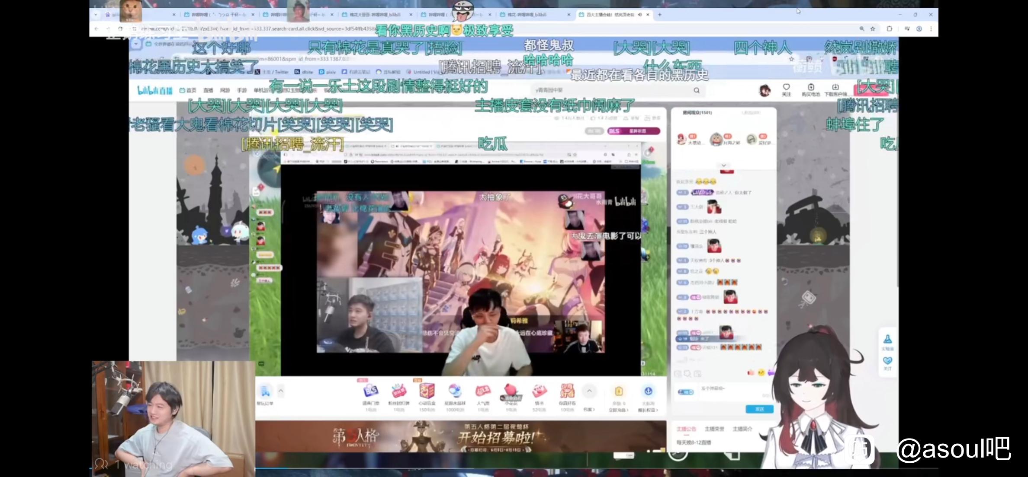Screen dimensions: 1028x477
Task: Click the search magnifier icon in Bilibili search box
Action: coord(697,90)
